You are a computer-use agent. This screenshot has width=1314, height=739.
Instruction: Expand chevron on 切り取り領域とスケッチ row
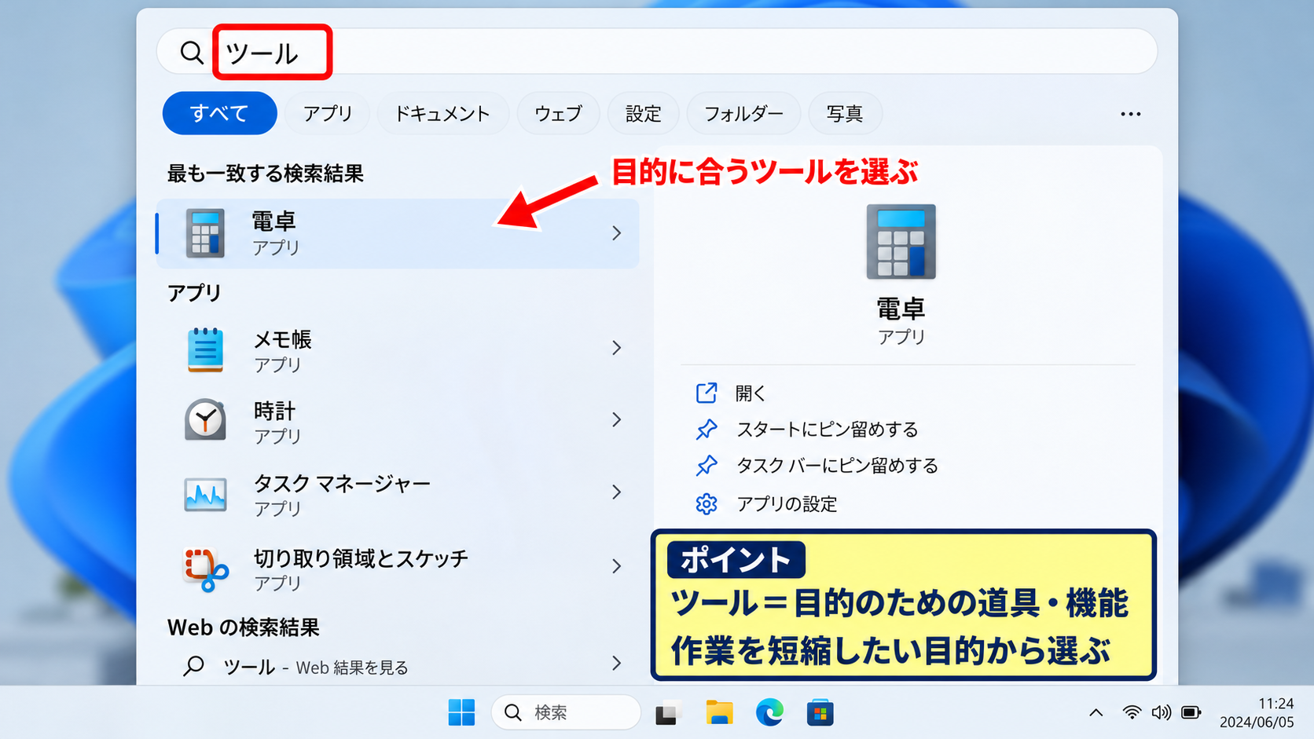coord(617,566)
